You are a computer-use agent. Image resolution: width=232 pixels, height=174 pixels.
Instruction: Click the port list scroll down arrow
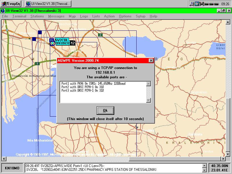click(x=148, y=100)
